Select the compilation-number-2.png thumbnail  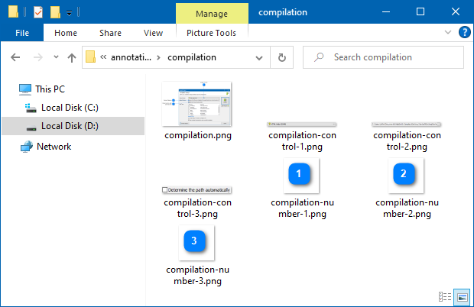coord(406,176)
